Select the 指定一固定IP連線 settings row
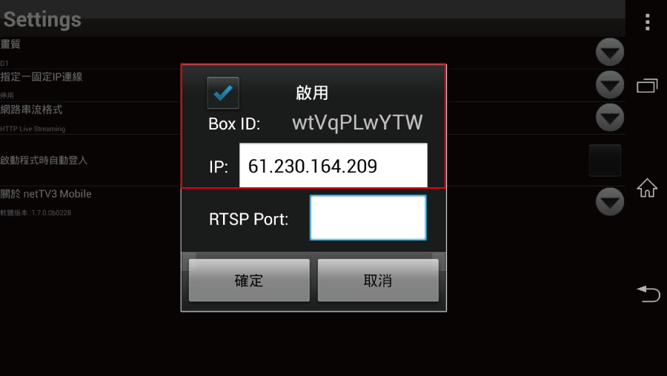This screenshot has height=376, width=667. tap(313, 85)
